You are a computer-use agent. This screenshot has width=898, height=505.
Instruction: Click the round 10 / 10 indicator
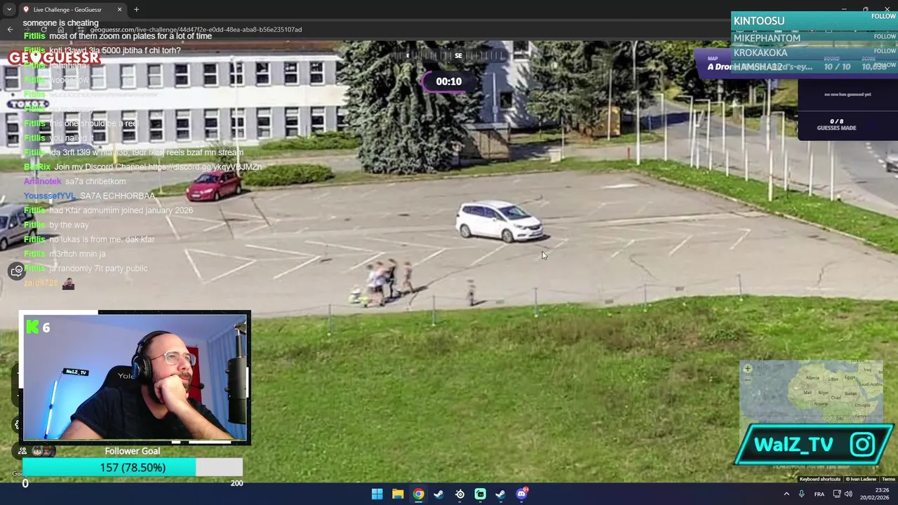838,66
